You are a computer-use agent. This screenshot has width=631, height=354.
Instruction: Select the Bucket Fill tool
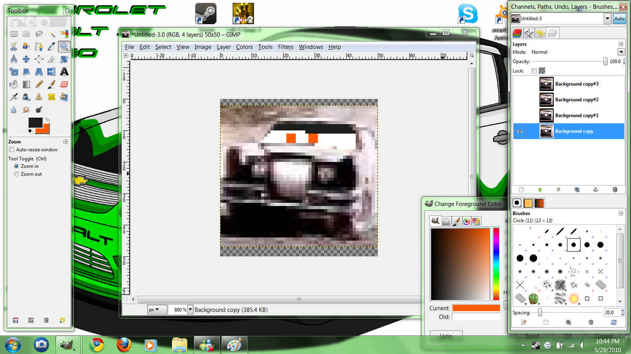(x=14, y=85)
